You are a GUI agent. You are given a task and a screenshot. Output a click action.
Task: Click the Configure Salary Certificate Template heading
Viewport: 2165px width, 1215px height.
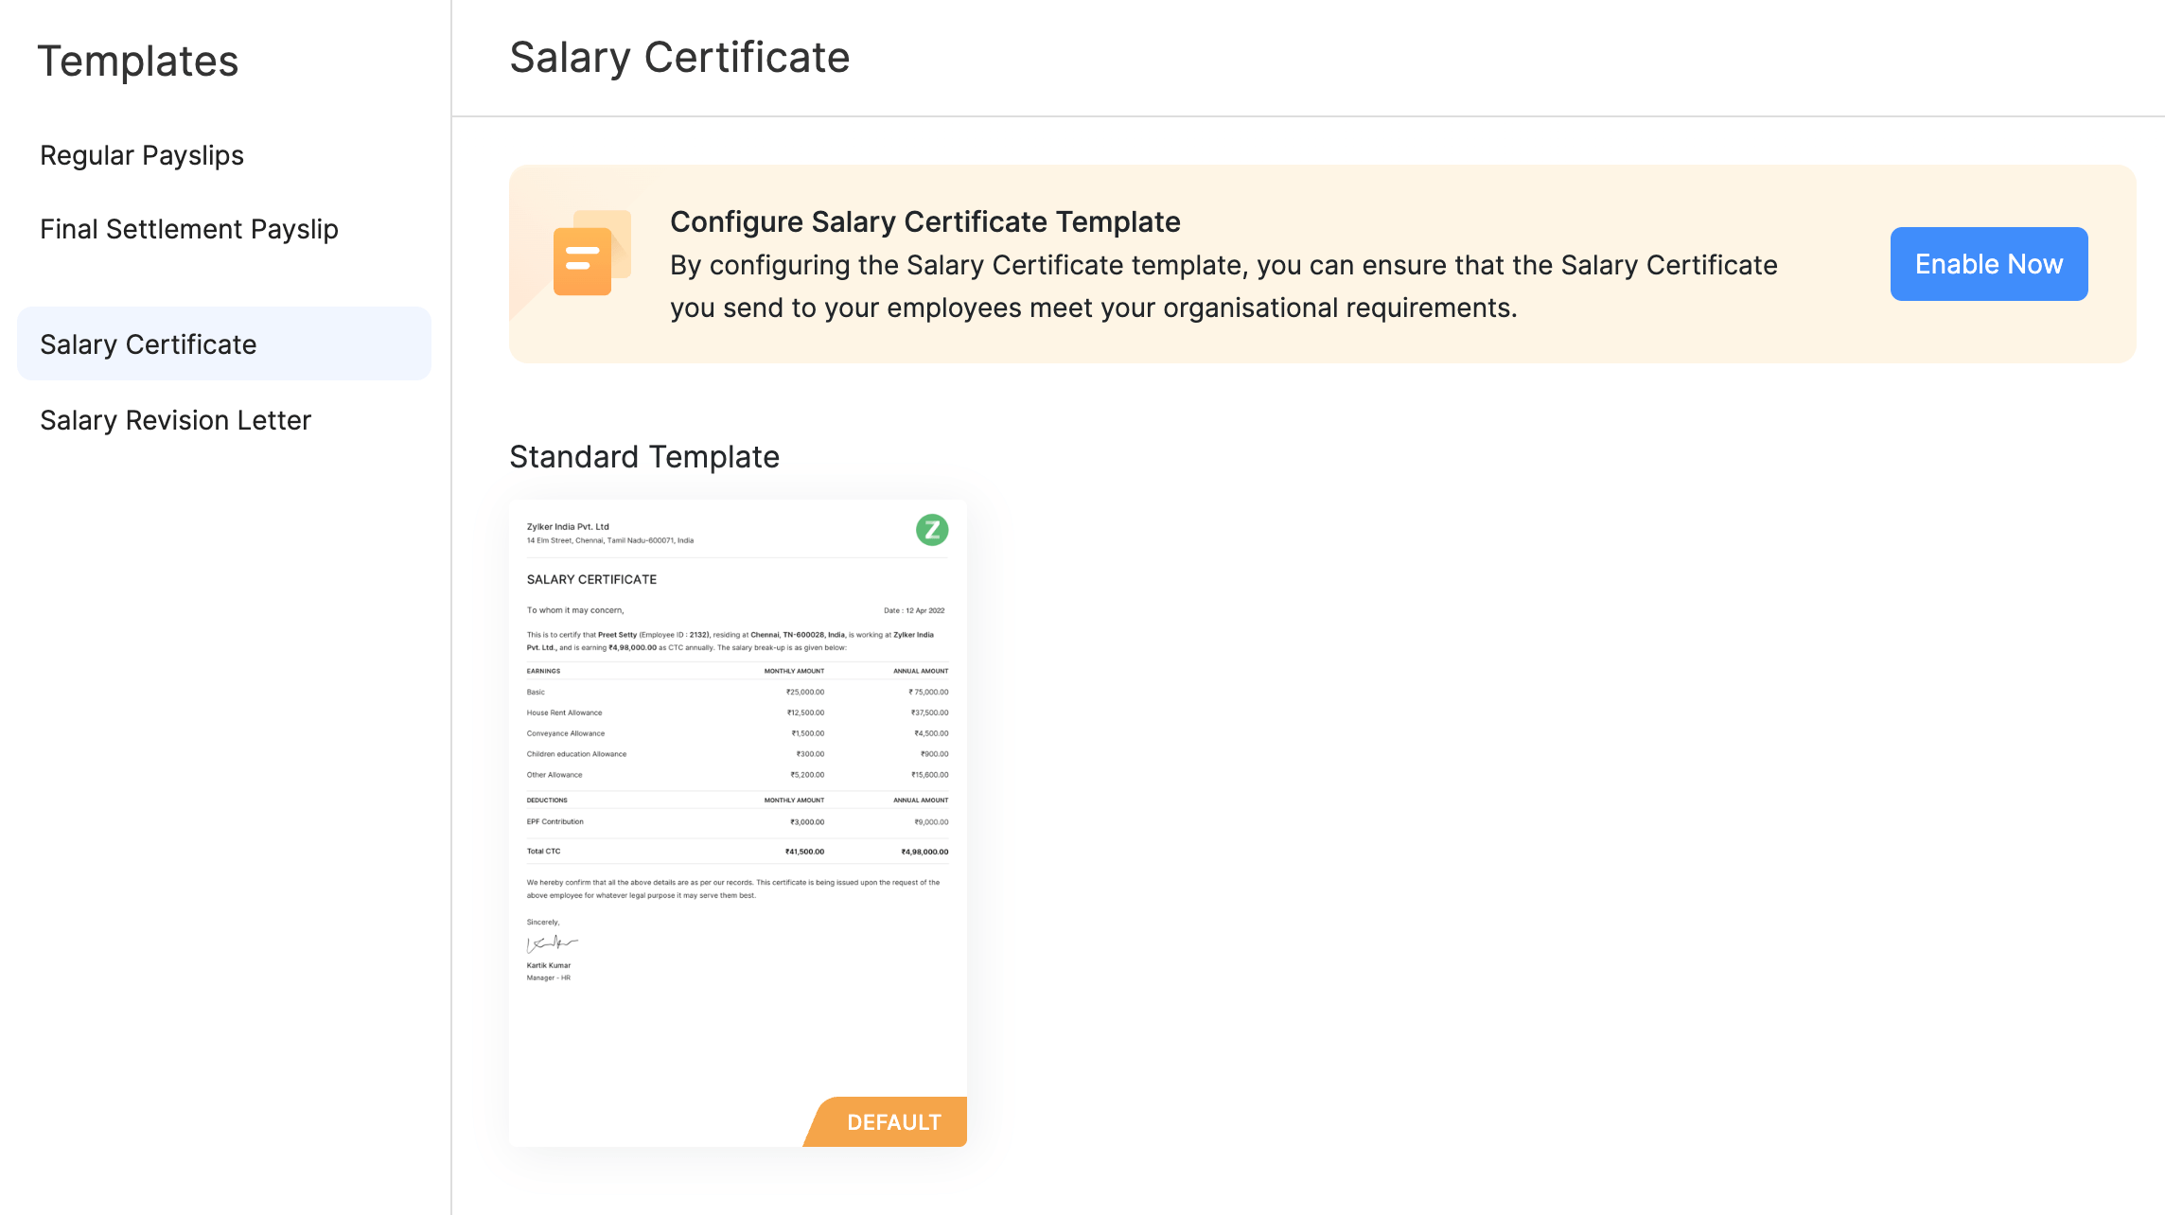[x=924, y=221]
